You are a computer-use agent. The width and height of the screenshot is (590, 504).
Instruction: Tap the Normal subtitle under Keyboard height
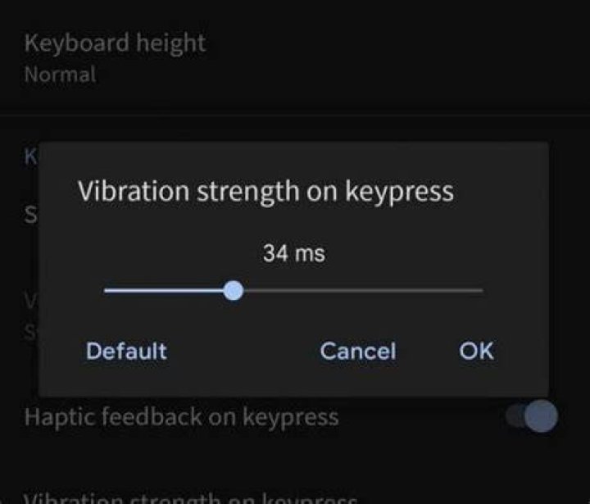60,74
